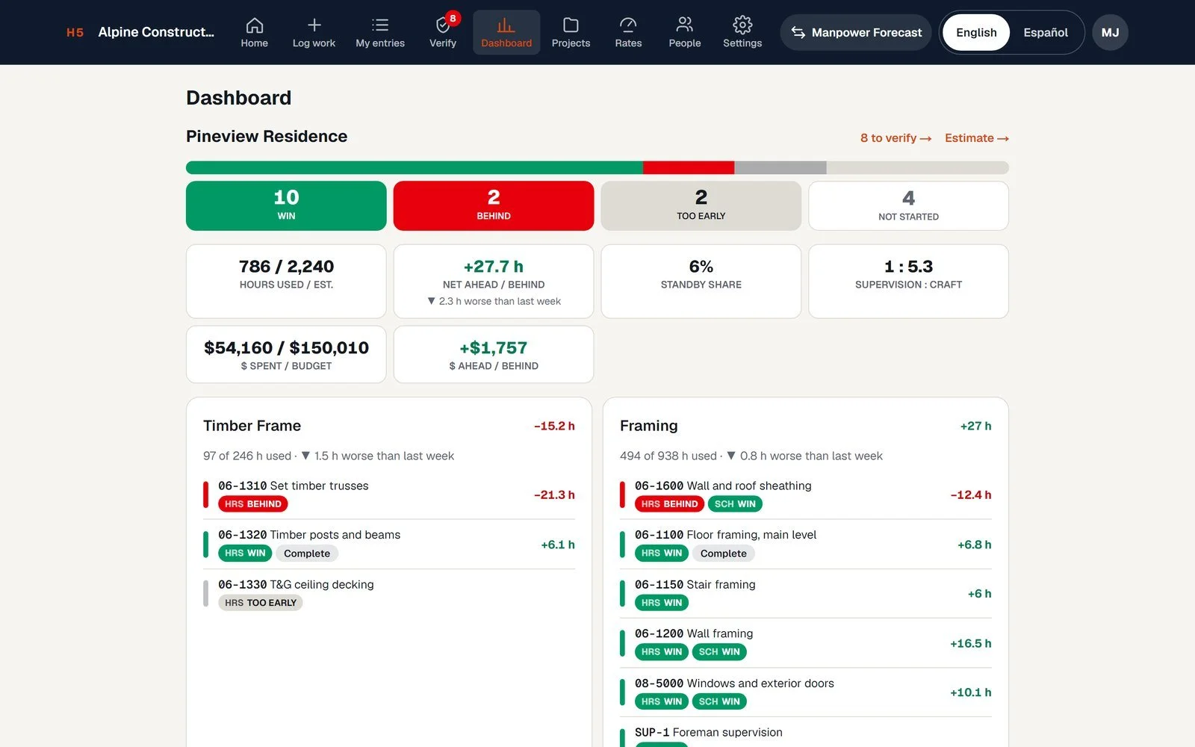Image resolution: width=1195 pixels, height=747 pixels.
Task: Click the 1 : 5.3 supervision ratio card
Action: 908,282
